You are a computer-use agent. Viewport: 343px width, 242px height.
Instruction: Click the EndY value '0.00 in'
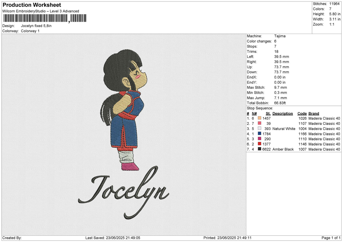(280, 82)
